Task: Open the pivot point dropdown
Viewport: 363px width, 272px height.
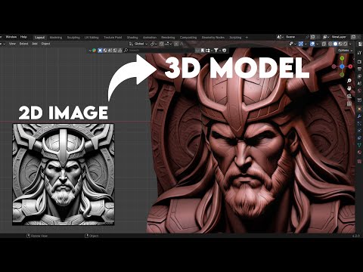Action: (x=154, y=44)
